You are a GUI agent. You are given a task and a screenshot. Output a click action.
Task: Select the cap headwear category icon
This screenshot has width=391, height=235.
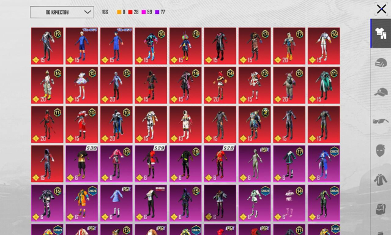click(381, 92)
